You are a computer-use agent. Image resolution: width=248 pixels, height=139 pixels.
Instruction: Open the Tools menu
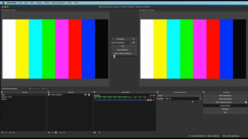pos(70,3)
